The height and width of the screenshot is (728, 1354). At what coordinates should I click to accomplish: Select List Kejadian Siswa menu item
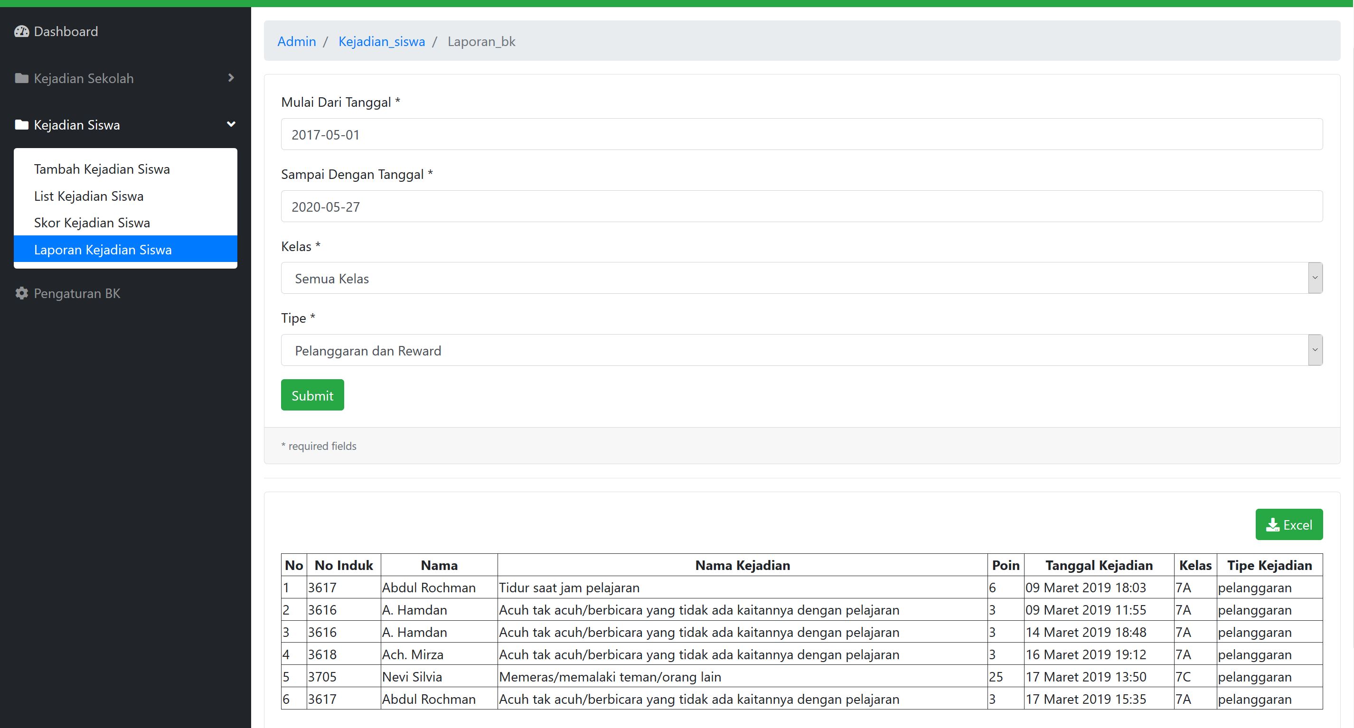coord(125,196)
